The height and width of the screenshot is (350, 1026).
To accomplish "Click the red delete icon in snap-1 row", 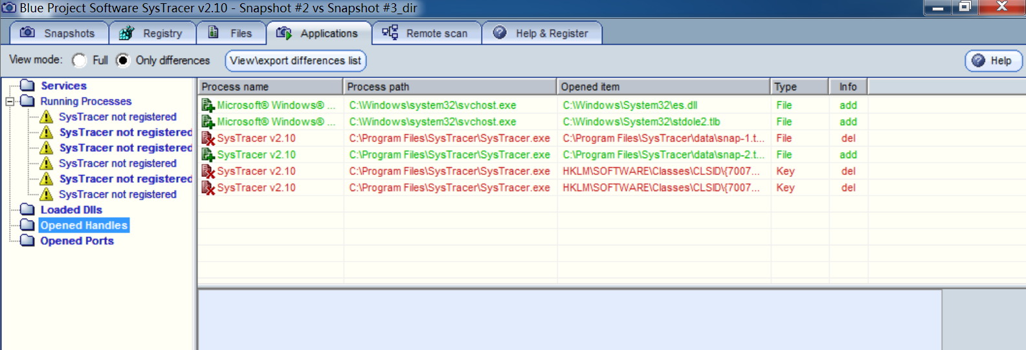I will 208,138.
